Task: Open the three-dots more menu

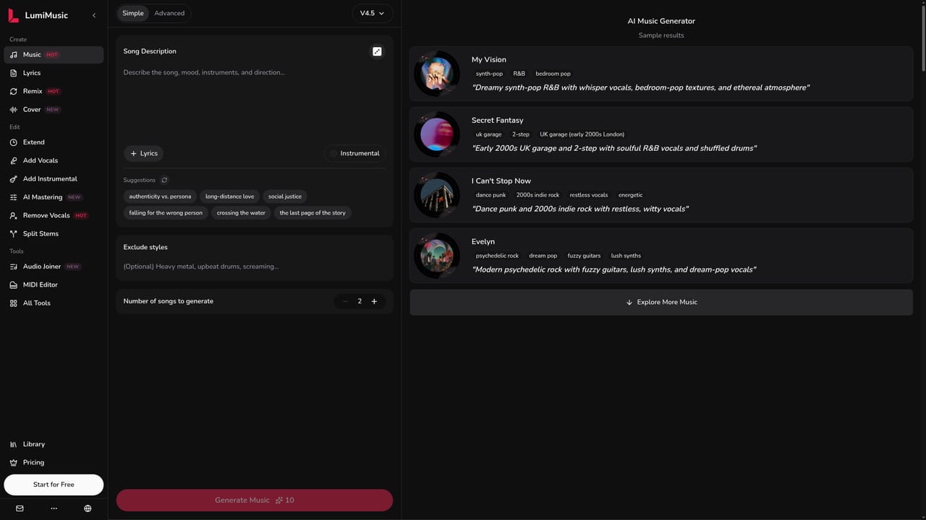Action: (x=54, y=508)
